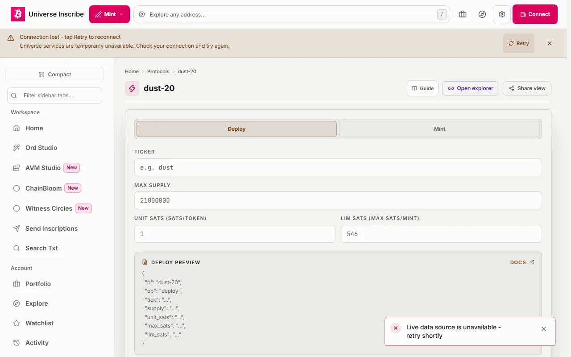Click Retry to reconnect
571x357 pixels.
click(519, 43)
